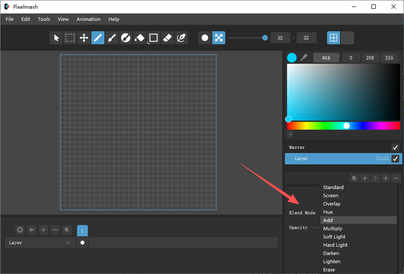Toggle the grid view button
Viewport: 404px width, 274px height.
(334, 38)
